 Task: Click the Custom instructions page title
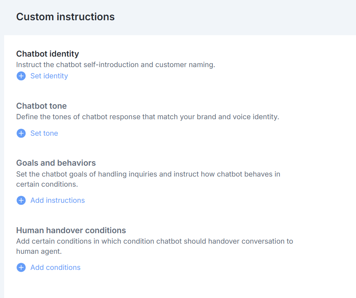click(65, 17)
